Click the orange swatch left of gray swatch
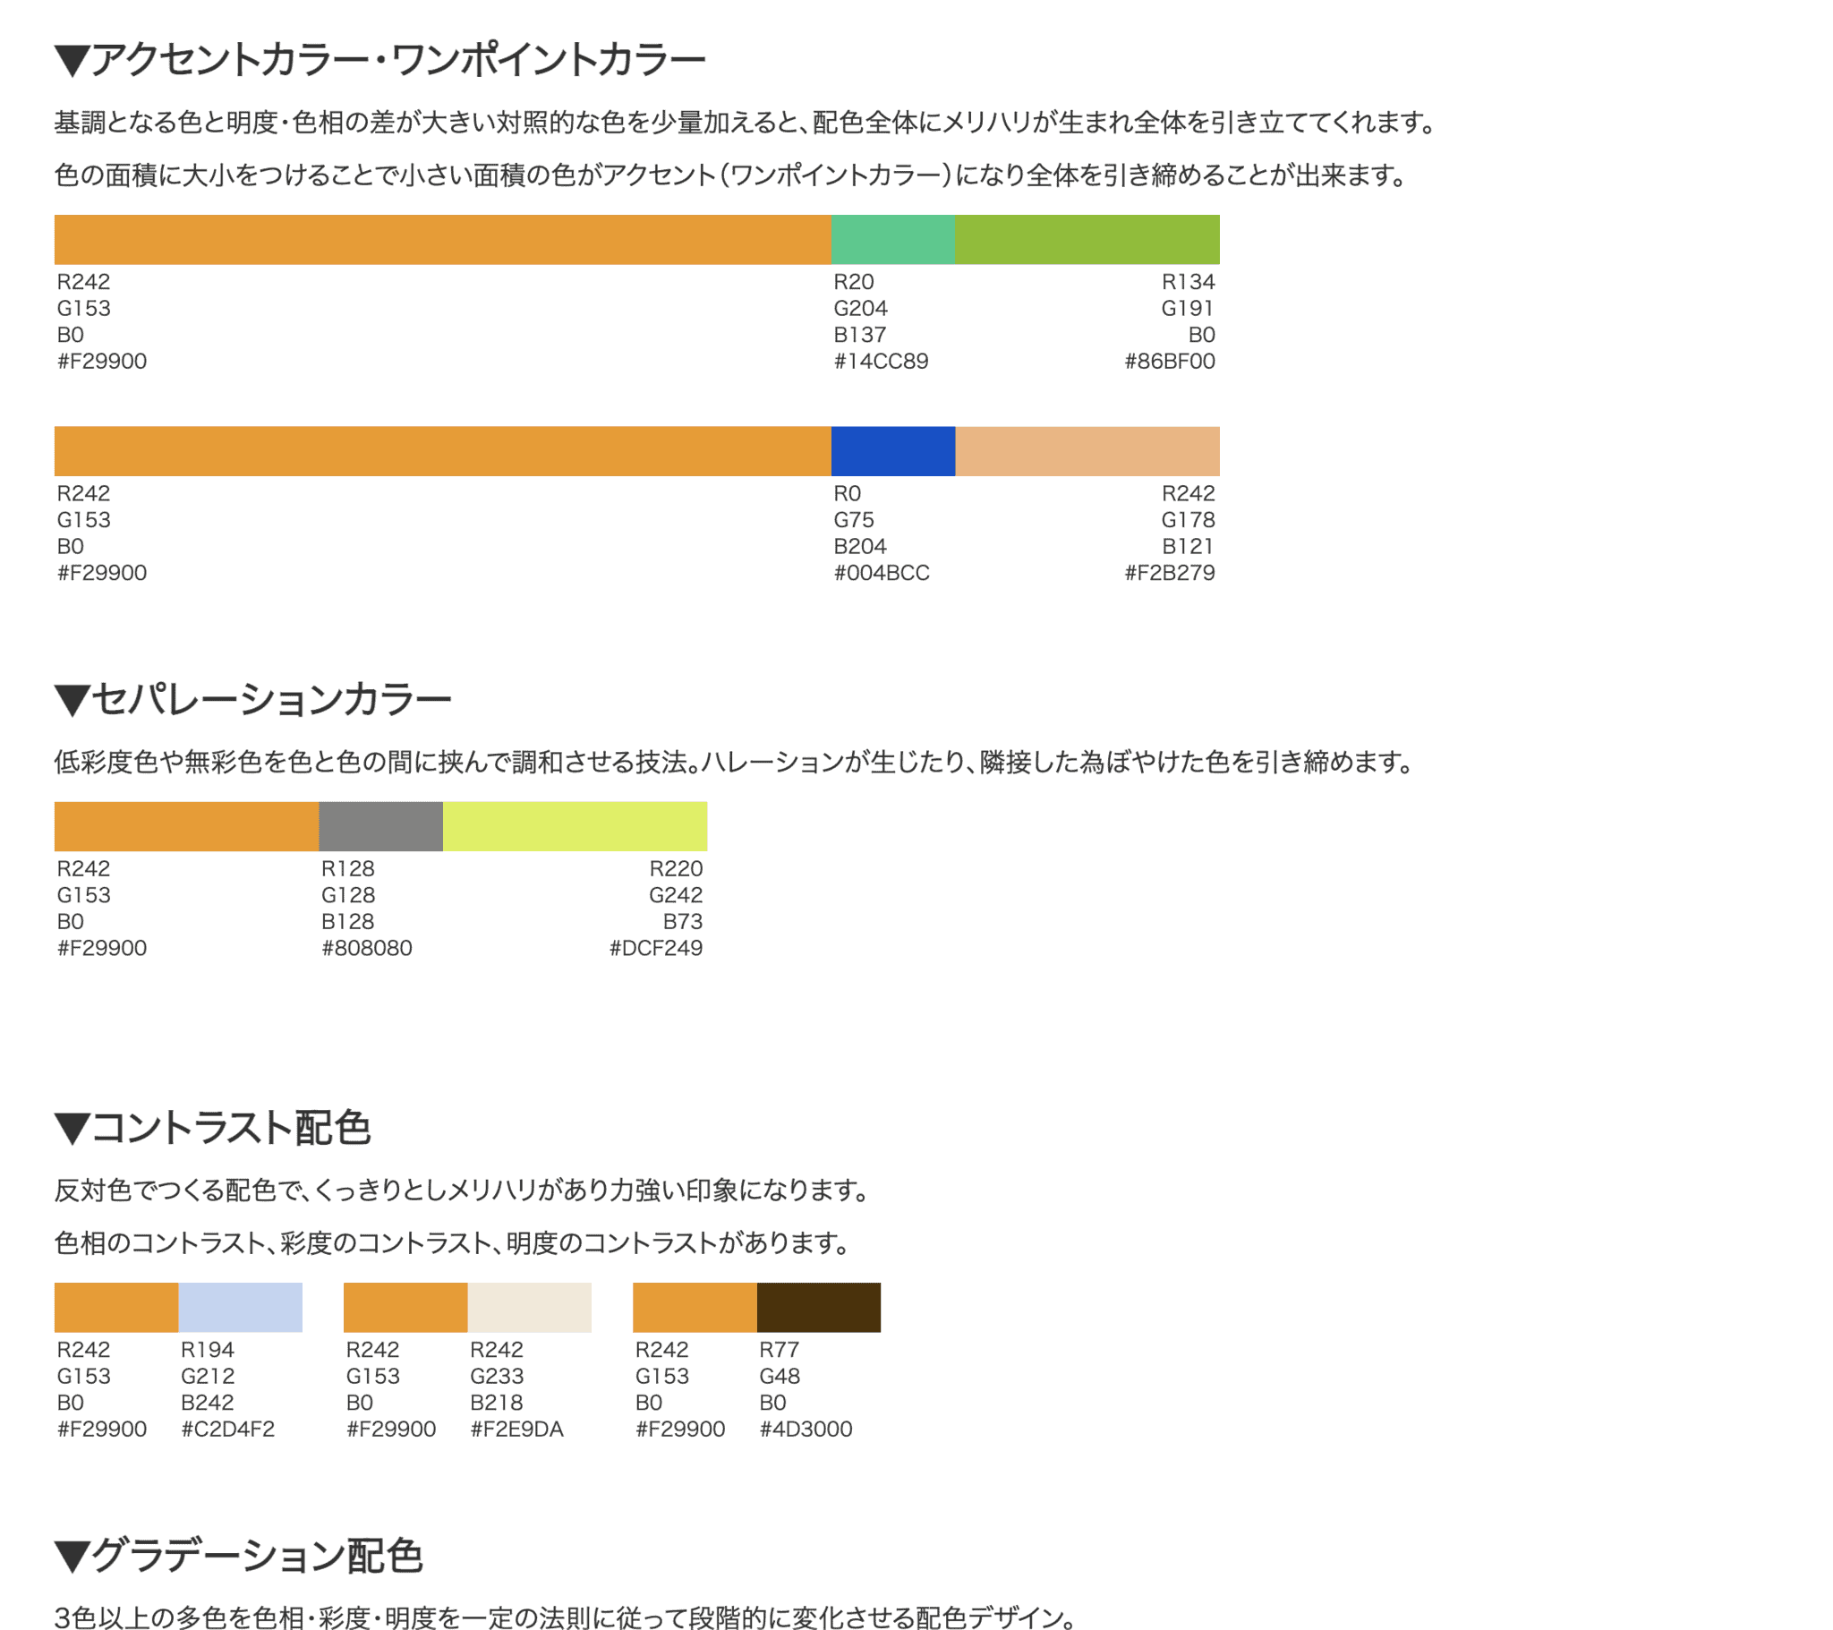Screen dimensions: 1833x1630 point(186,826)
